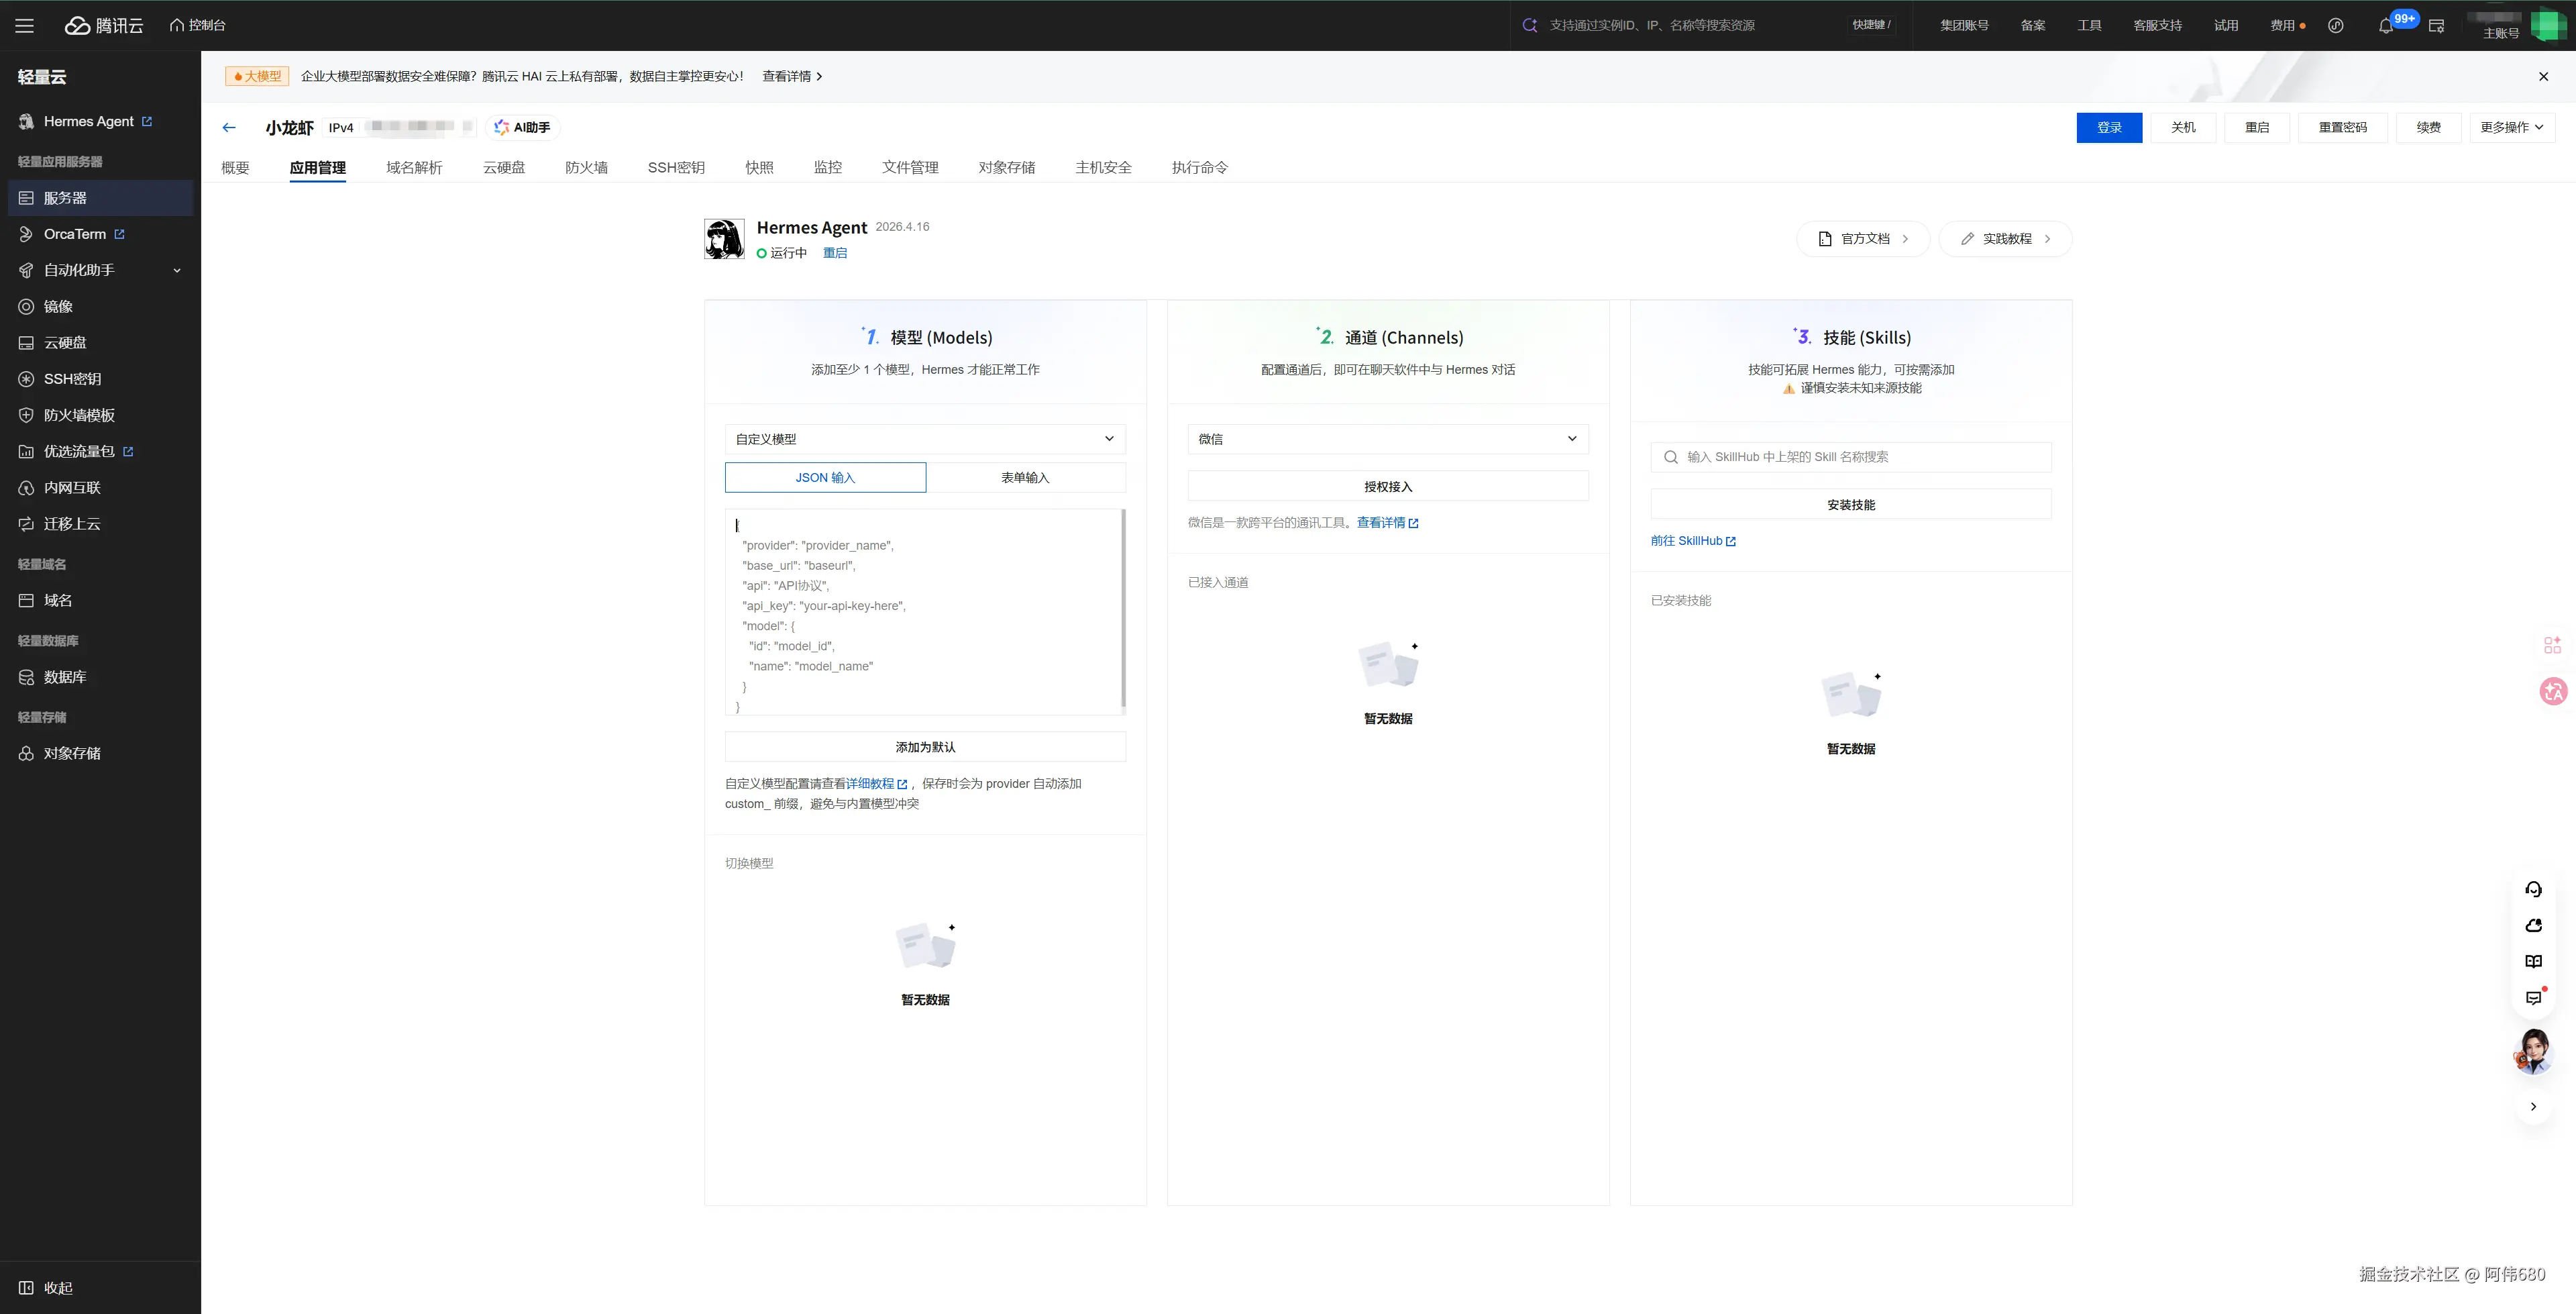Switch to the 执行命令 tab

(1200, 167)
